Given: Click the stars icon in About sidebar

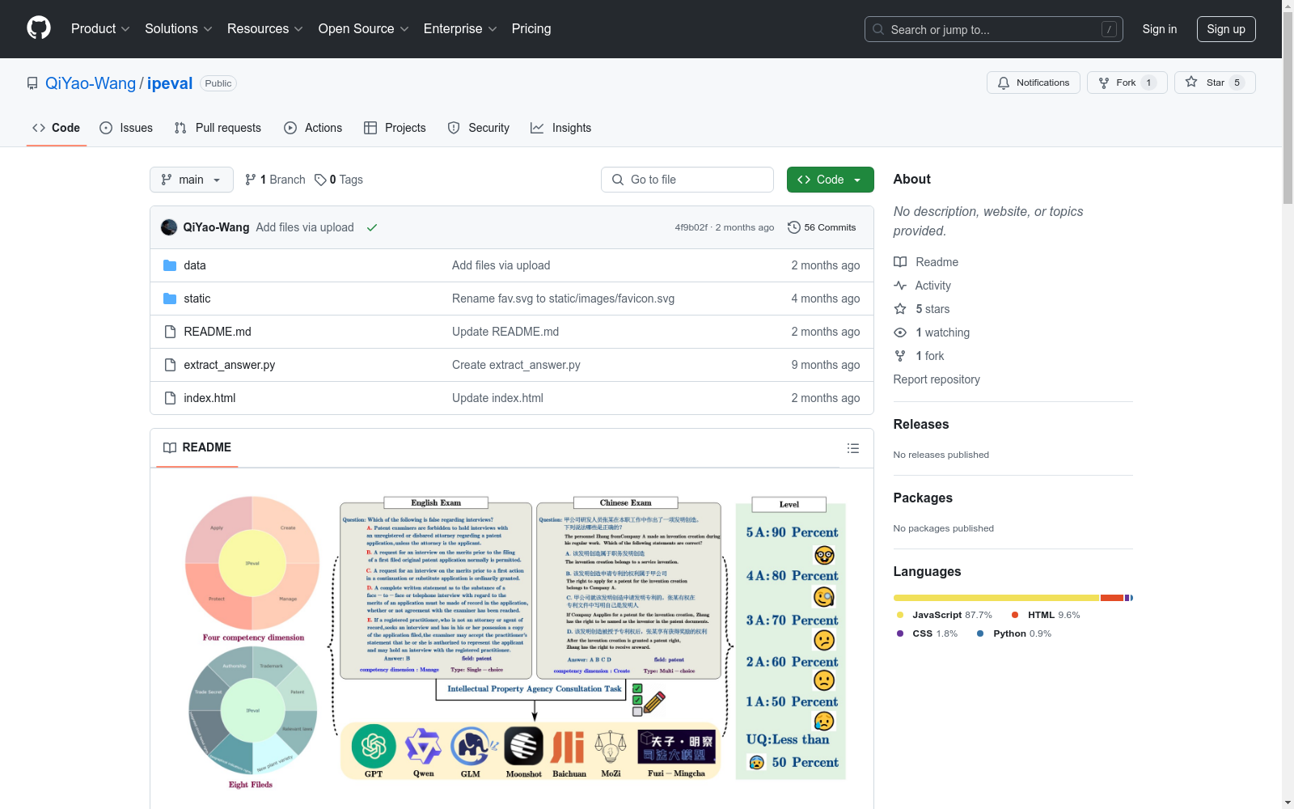Looking at the screenshot, I should click(x=900, y=309).
